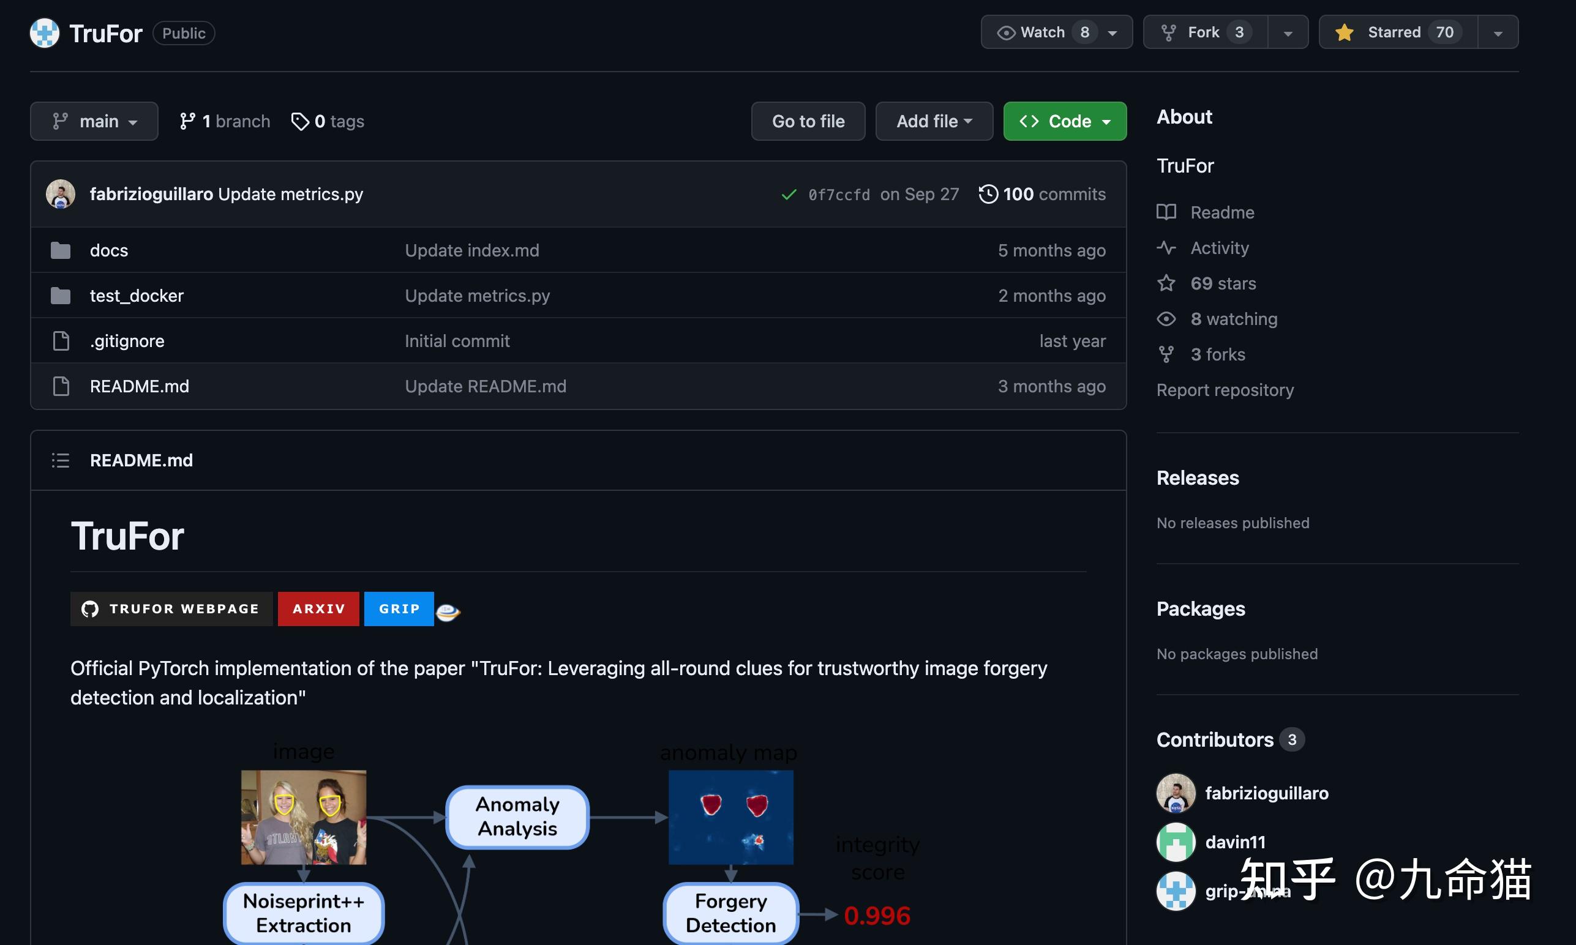Open the Update index.md commit message

(x=472, y=250)
